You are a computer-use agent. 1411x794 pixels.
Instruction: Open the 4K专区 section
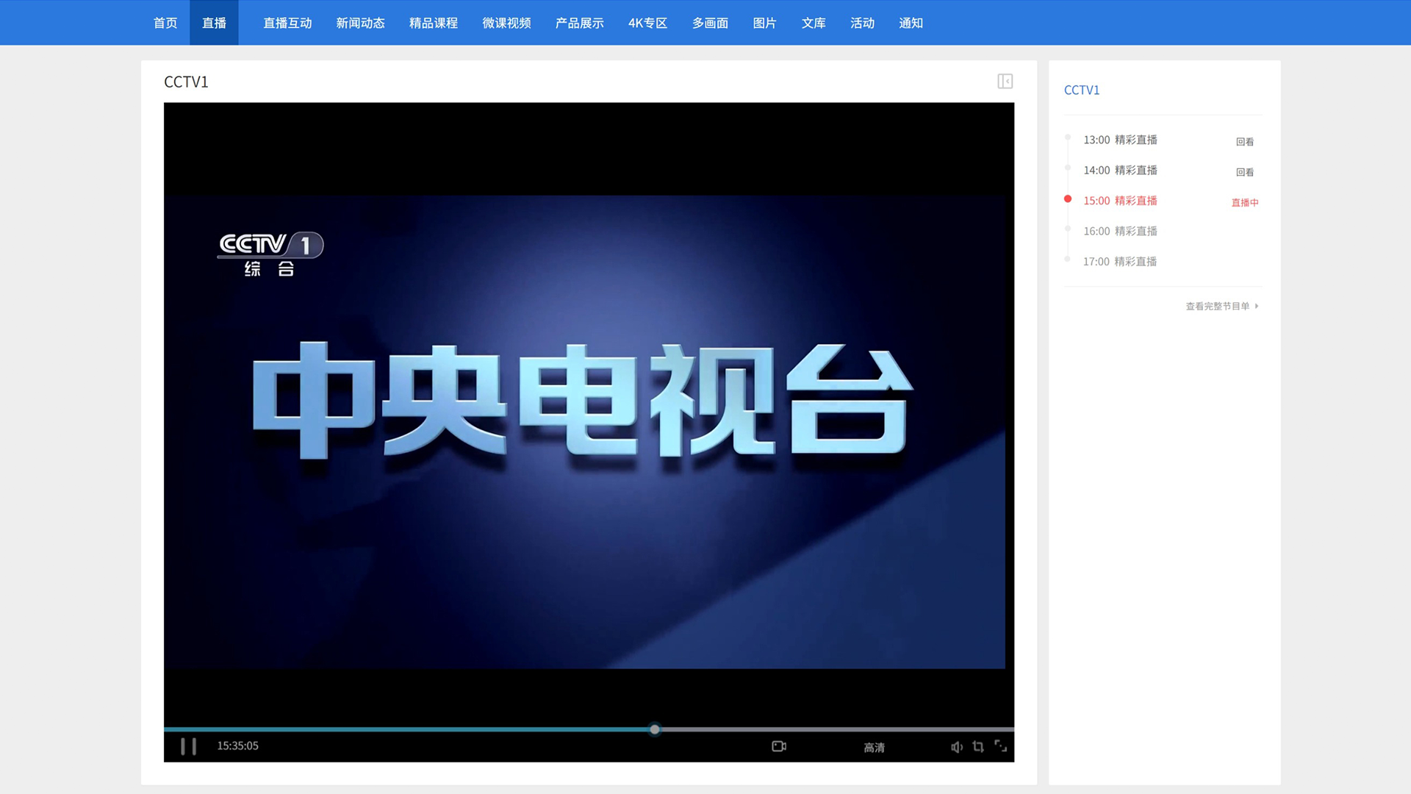click(x=647, y=23)
